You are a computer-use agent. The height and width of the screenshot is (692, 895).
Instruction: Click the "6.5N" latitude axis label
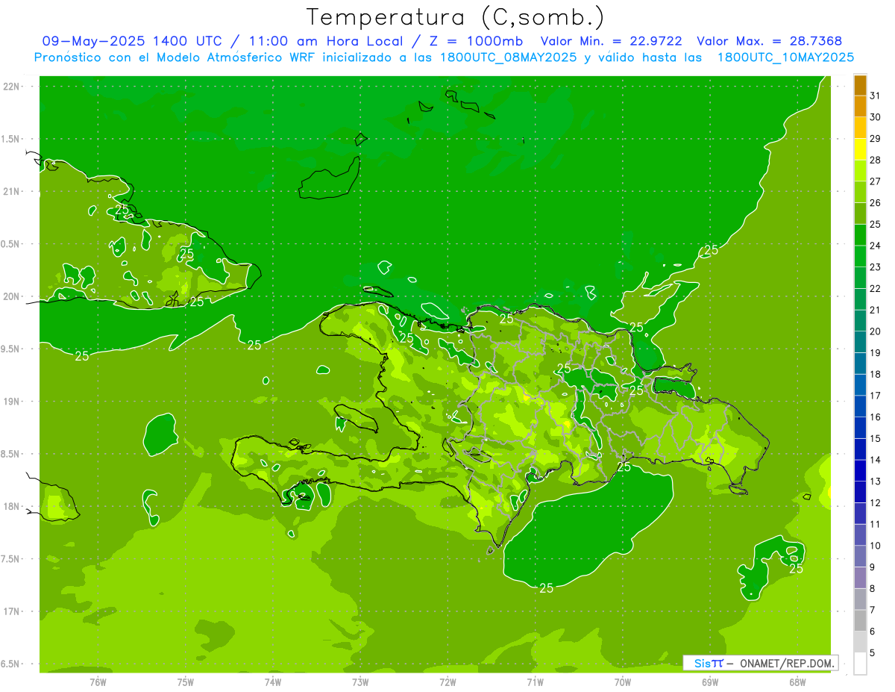(x=11, y=664)
